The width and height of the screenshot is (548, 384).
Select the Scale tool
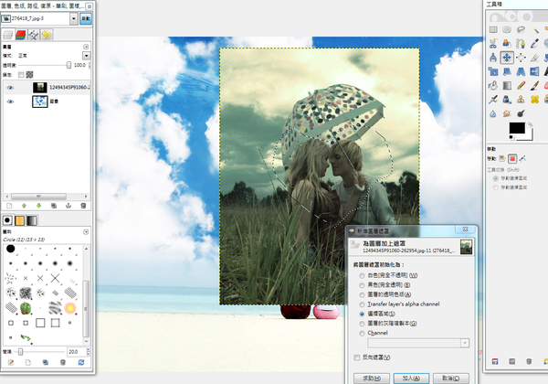493,71
